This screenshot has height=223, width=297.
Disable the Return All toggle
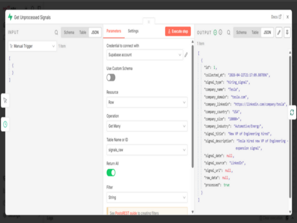tap(111, 172)
